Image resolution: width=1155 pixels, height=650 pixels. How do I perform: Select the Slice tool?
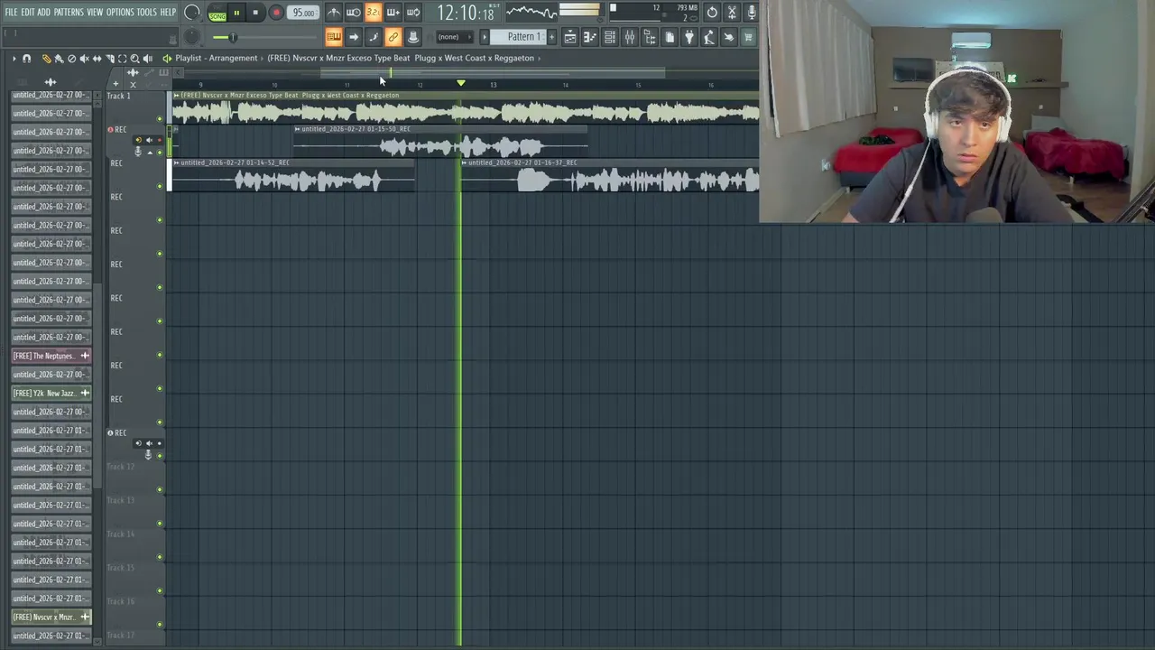[x=110, y=59]
